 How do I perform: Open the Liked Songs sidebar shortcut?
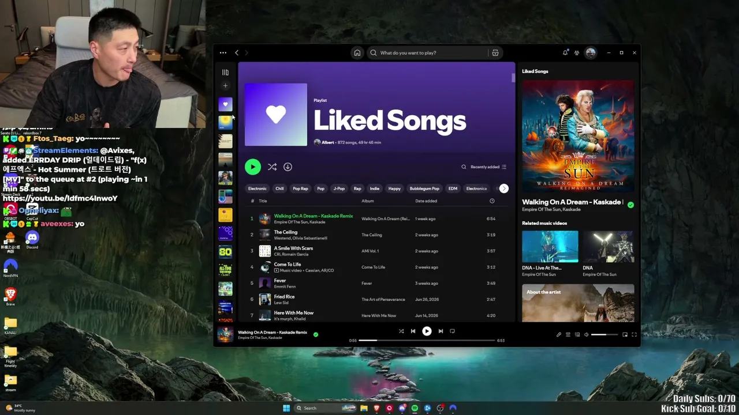225,104
